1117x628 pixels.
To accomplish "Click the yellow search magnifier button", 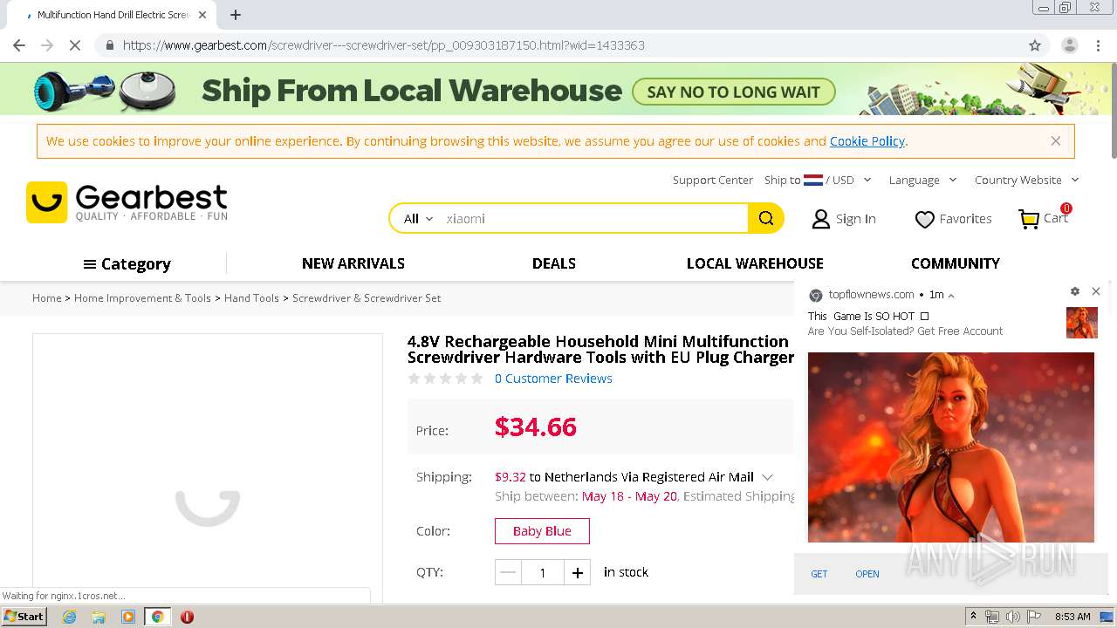I will click(x=766, y=218).
